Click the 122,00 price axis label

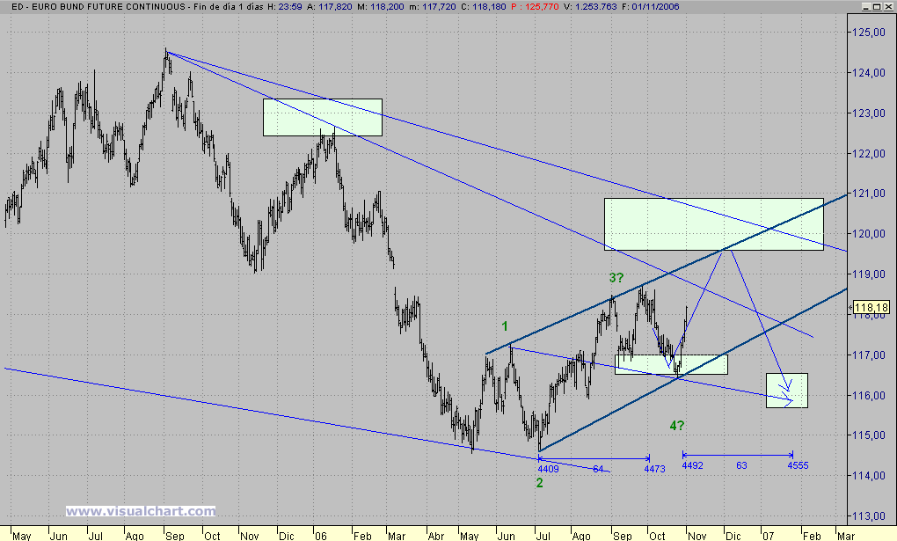tap(868, 153)
